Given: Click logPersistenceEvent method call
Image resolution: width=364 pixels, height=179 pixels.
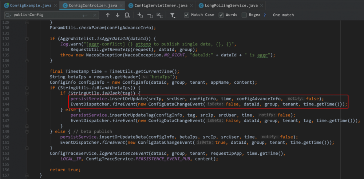Looking at the screenshot, I should point(124,153).
